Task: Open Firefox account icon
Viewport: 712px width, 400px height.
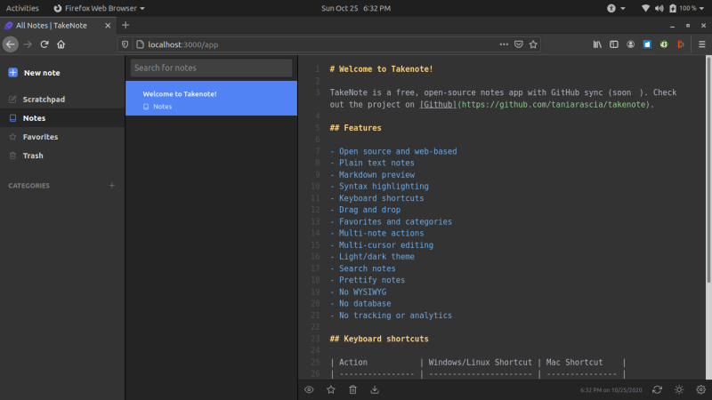Action: [x=630, y=44]
